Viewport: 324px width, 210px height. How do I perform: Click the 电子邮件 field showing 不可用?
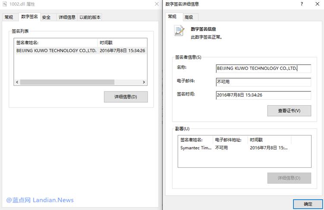(x=264, y=82)
